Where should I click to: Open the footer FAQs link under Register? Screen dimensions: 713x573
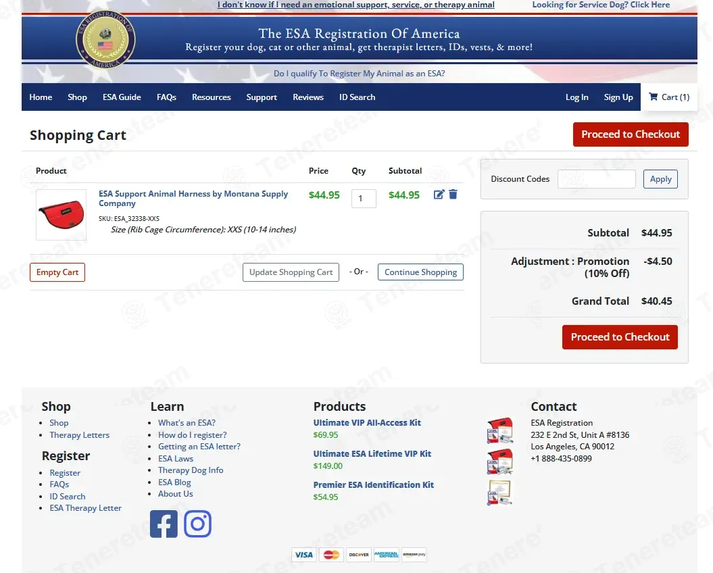59,484
